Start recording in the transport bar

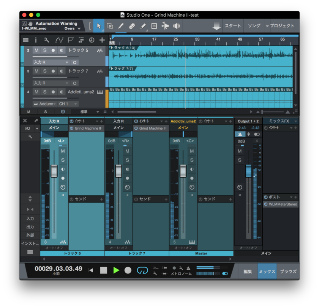tap(128, 270)
